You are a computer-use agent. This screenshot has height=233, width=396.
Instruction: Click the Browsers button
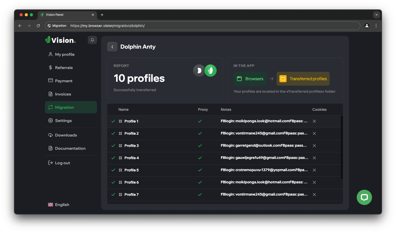250,79
